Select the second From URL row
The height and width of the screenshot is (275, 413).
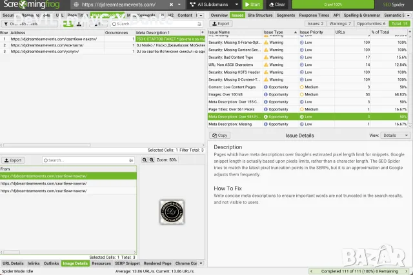click(68, 183)
